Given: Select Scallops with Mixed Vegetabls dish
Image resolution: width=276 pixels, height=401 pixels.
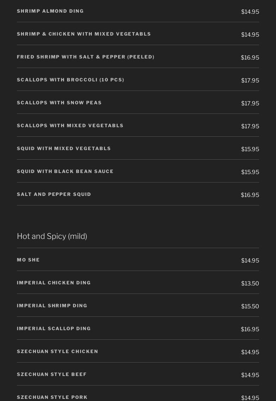Looking at the screenshot, I should point(70,126).
